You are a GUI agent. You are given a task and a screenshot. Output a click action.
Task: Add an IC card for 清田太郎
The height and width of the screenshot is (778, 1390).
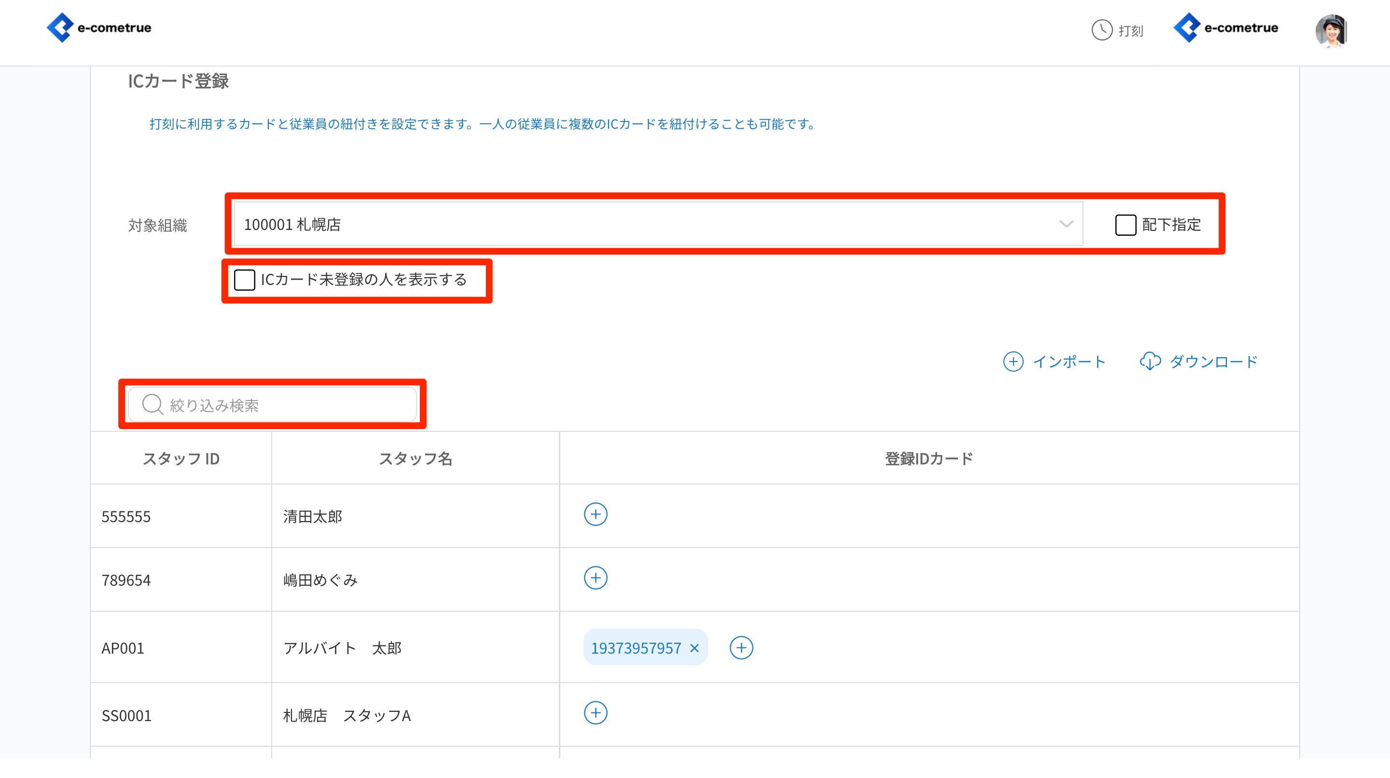tap(595, 514)
